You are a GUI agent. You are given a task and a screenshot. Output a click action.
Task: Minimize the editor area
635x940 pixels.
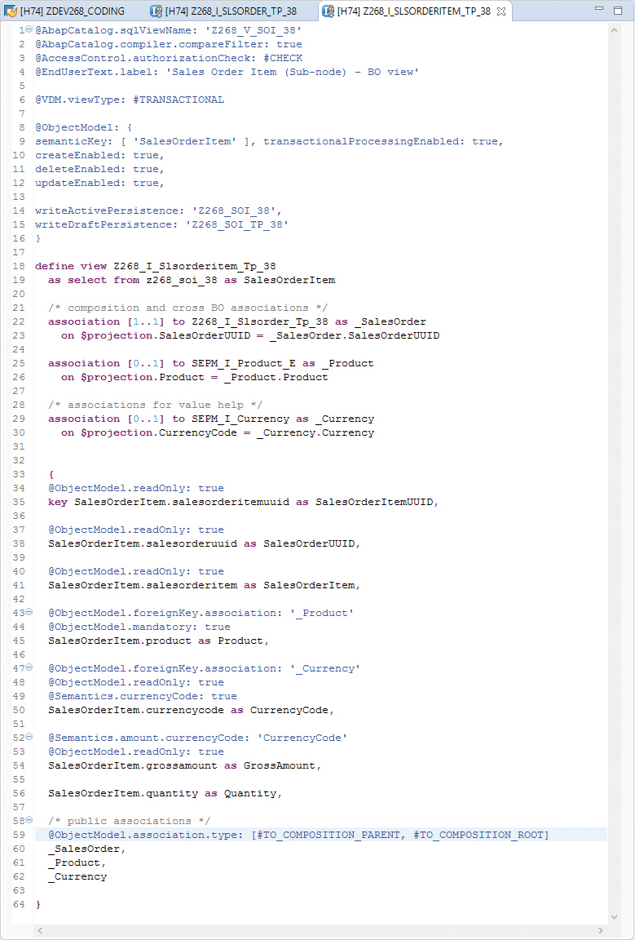click(x=599, y=11)
